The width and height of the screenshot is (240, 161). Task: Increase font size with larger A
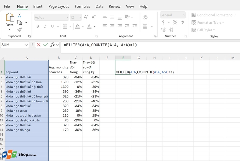[86, 17]
